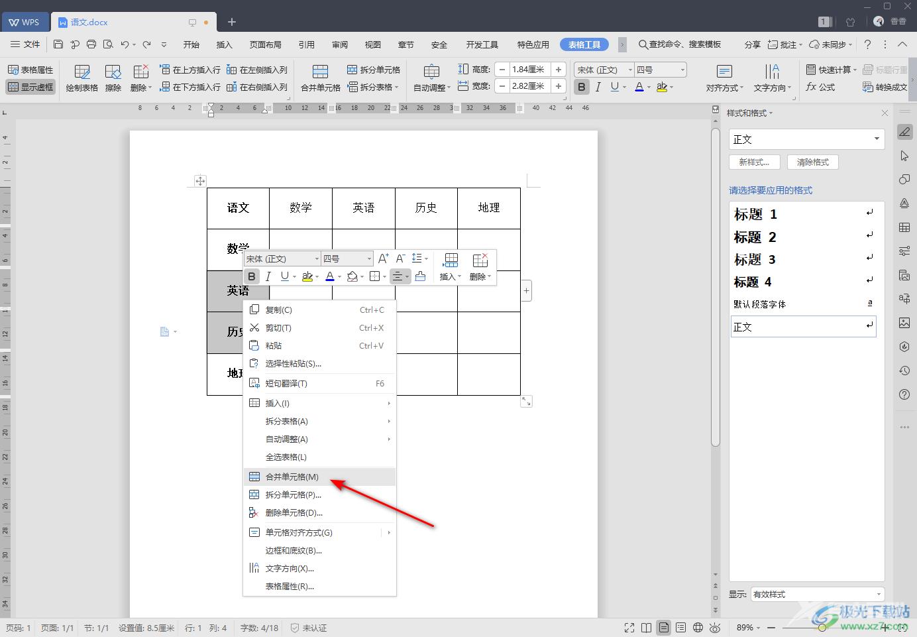This screenshot has height=637, width=917.
Task: Switch to the 页面布局 ribbon tab
Action: click(265, 44)
